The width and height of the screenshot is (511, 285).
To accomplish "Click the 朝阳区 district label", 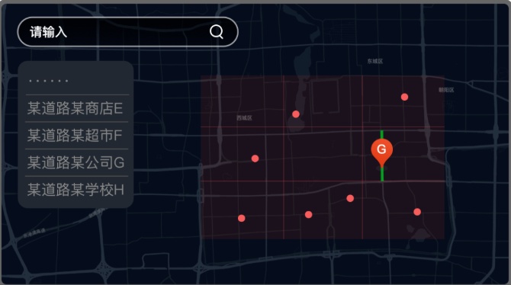I will tap(446, 90).
